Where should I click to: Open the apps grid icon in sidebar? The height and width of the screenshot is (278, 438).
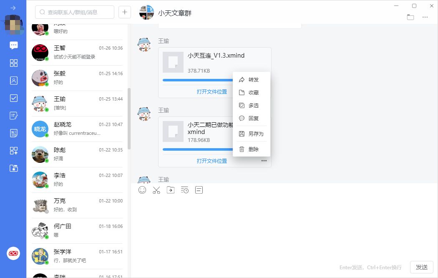[x=14, y=63]
